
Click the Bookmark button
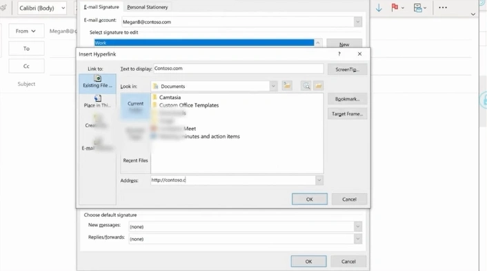click(347, 99)
